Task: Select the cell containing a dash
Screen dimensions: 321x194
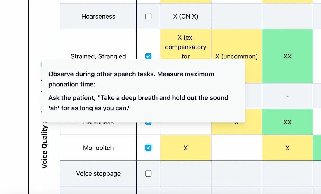Action: coord(287,96)
